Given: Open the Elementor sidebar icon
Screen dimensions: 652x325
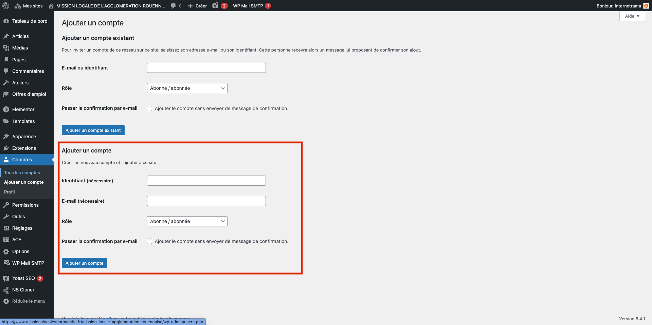Looking at the screenshot, I should coord(6,109).
